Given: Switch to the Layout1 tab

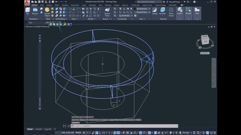Looking at the screenshot, I should coord(38,129).
